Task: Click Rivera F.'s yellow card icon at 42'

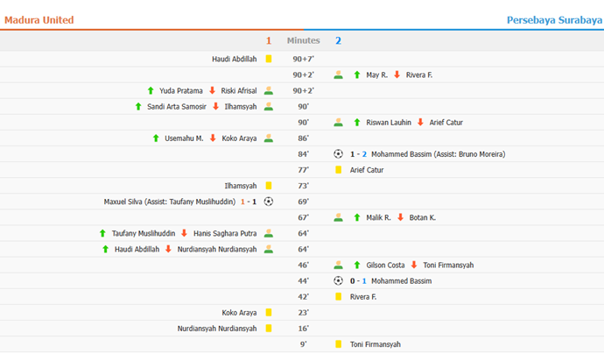Action: point(338,296)
